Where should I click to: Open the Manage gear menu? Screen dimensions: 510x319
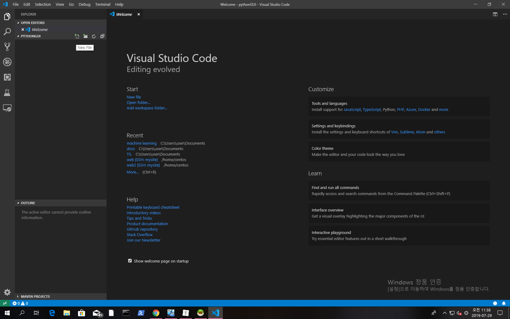tap(7, 292)
